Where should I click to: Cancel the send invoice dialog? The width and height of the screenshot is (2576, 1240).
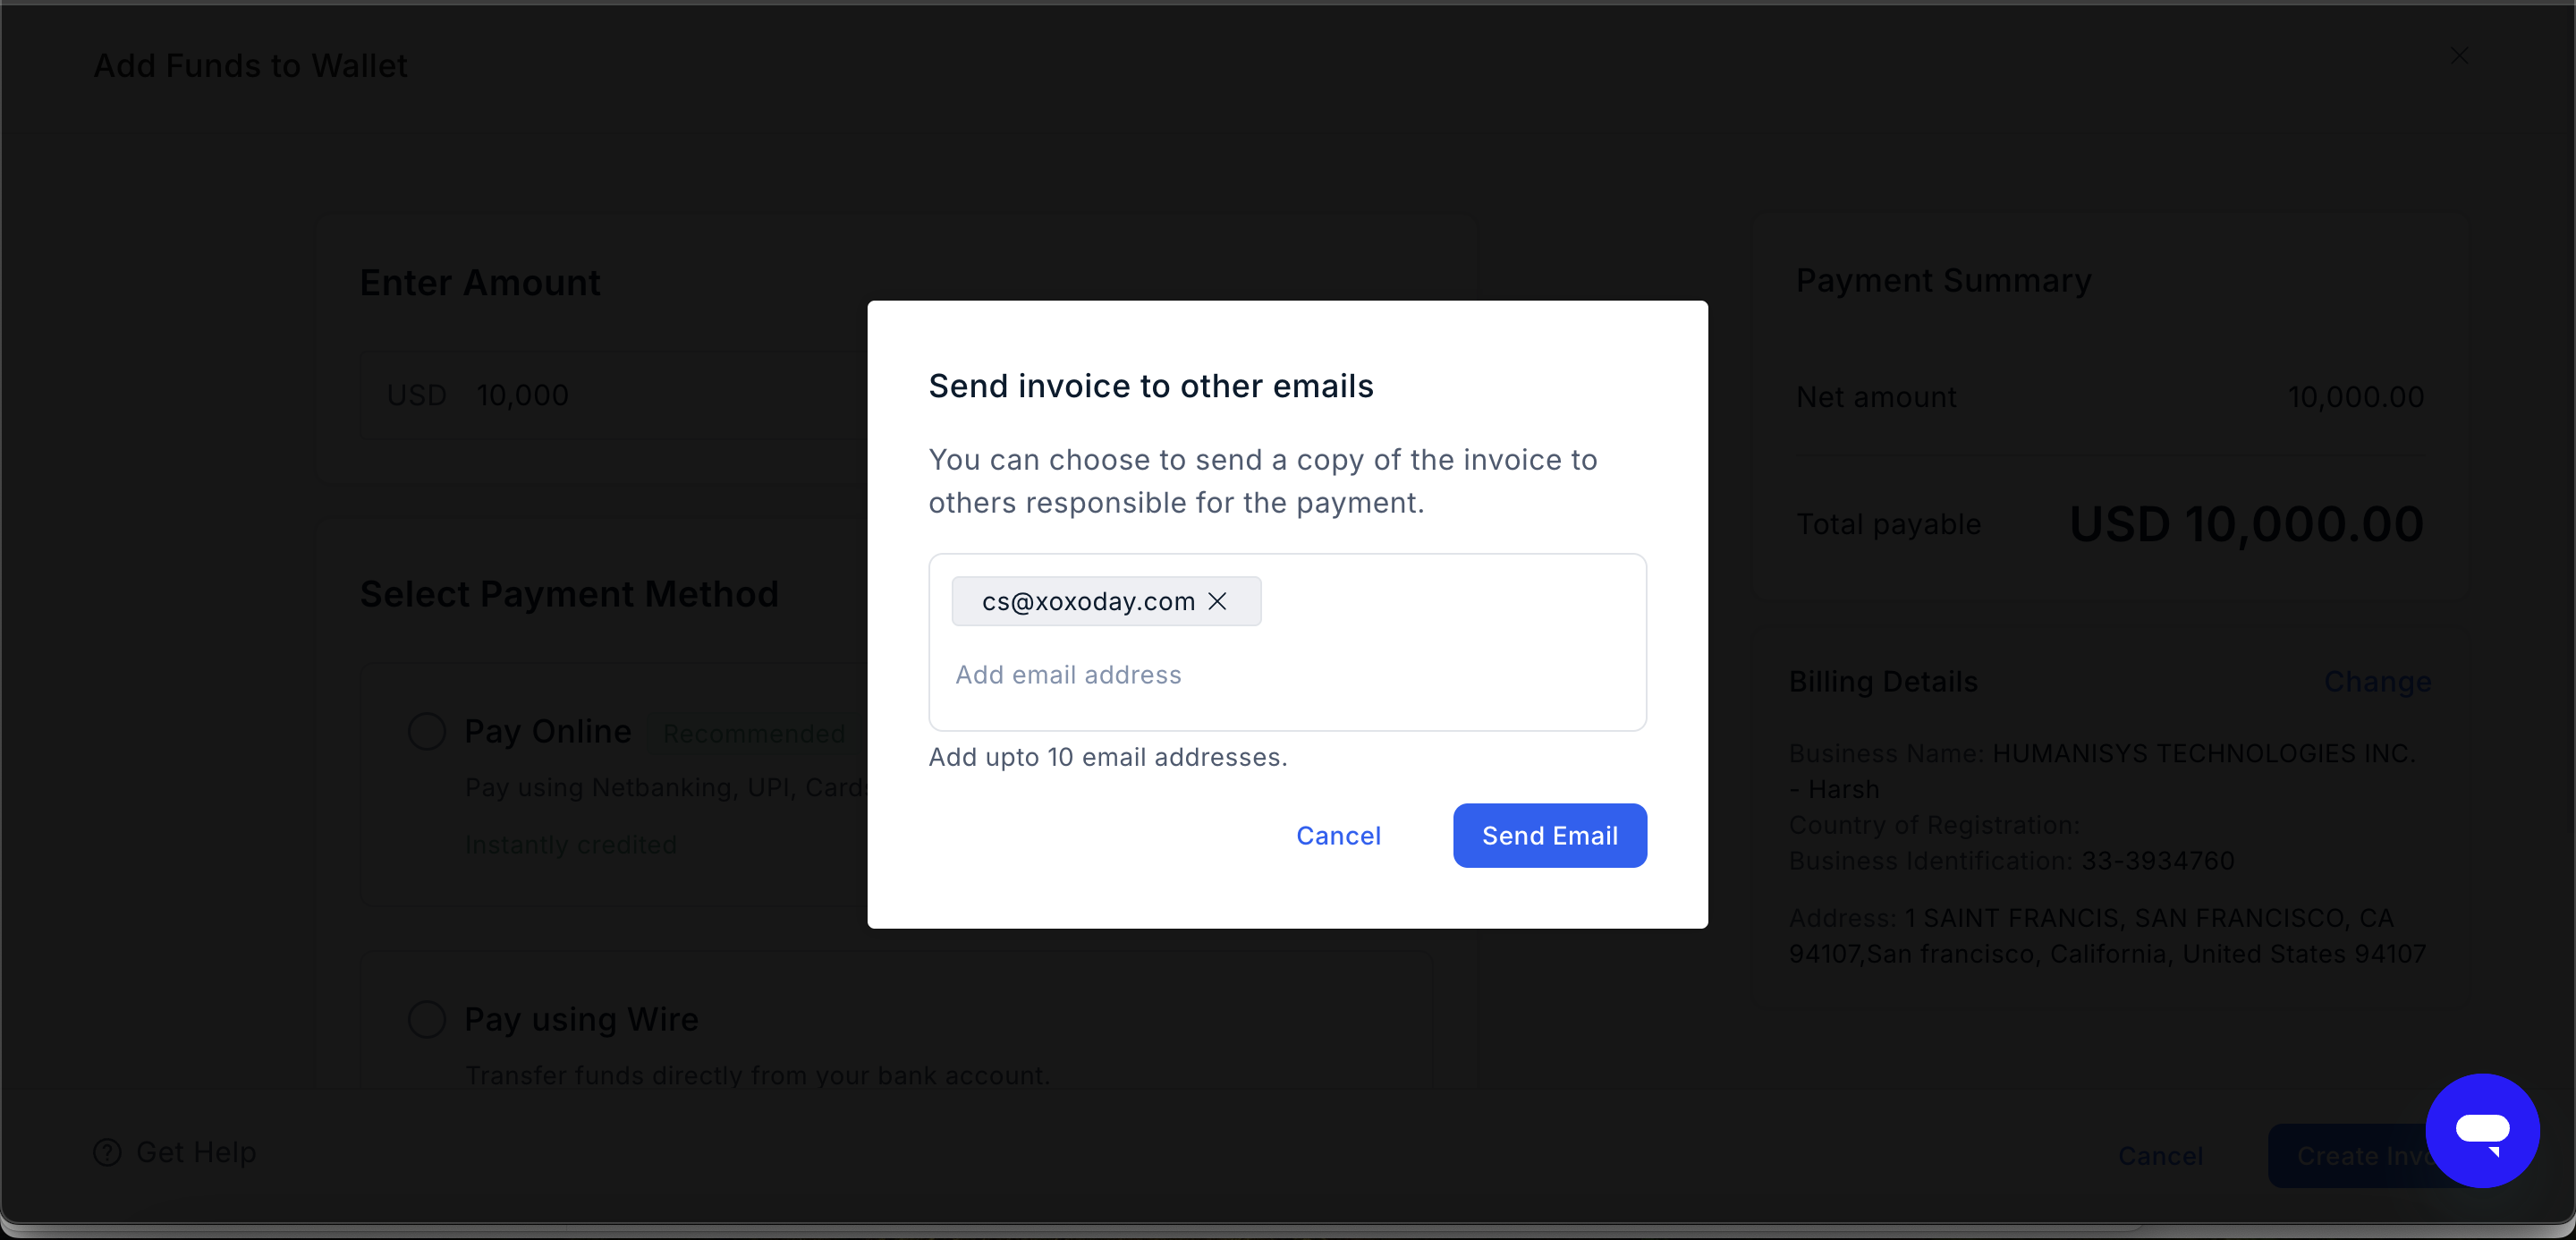[1338, 835]
